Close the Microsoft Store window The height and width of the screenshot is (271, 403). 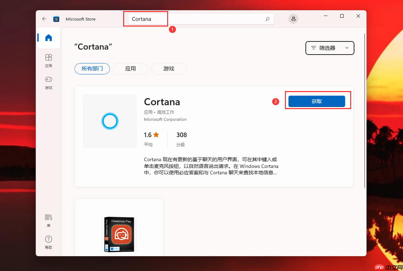(358, 16)
